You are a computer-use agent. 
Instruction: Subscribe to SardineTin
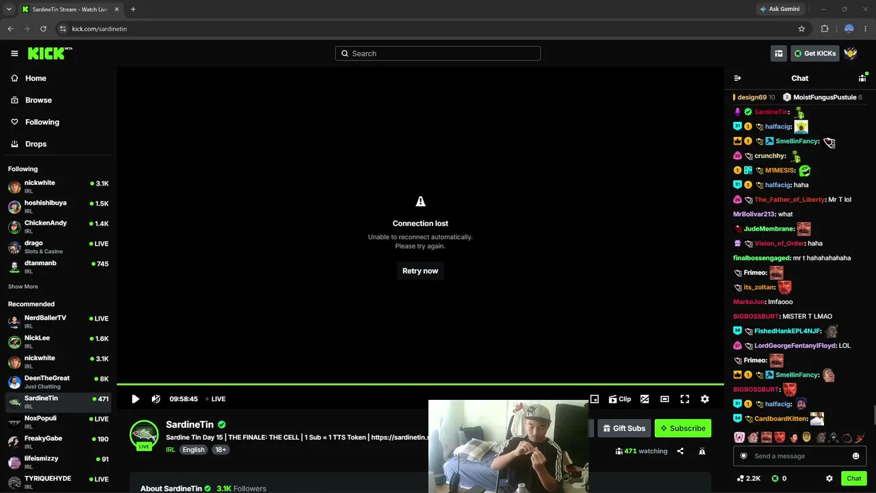click(x=683, y=429)
